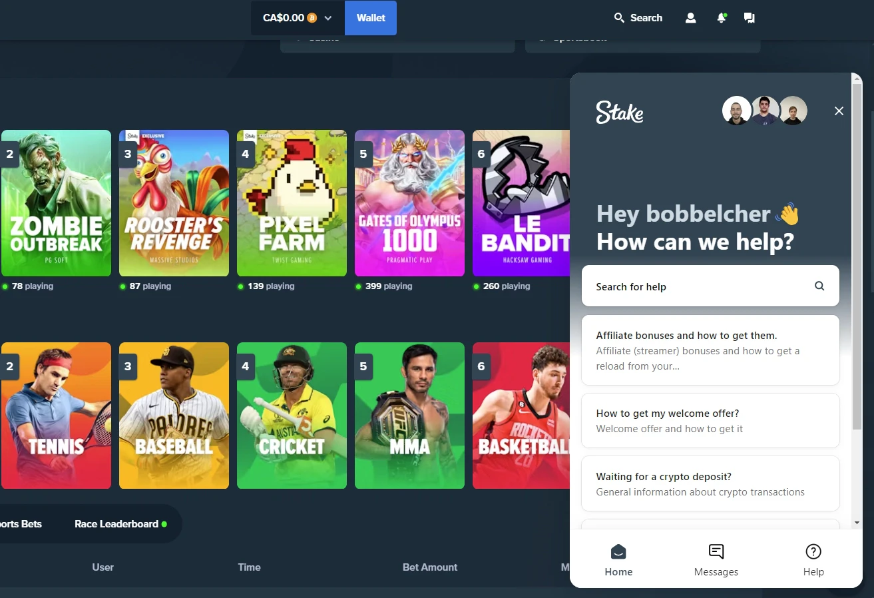Click the bitcoin currency icon
The height and width of the screenshot is (598, 874).
point(312,18)
